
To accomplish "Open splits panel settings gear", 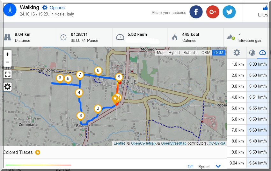I will tap(237, 52).
